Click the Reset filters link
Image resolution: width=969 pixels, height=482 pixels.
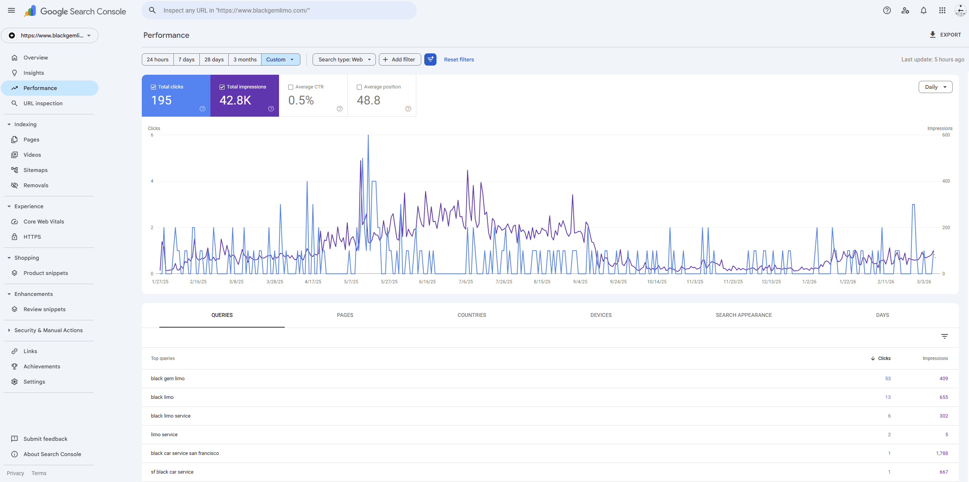click(x=459, y=59)
